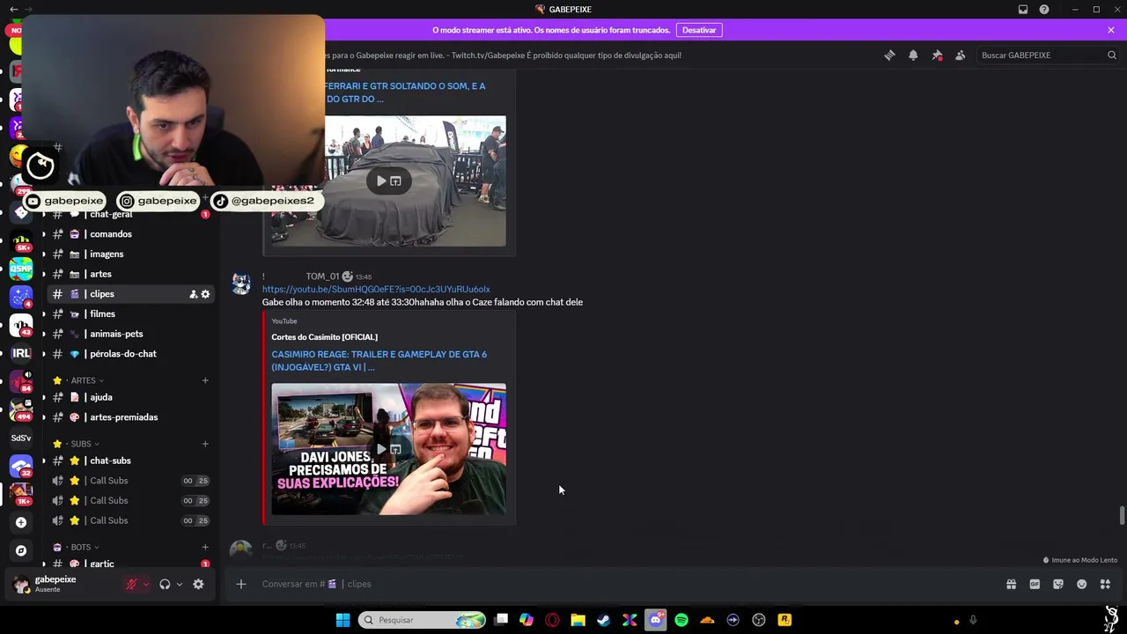Open the youtu.be link in TOM_01's message
This screenshot has width=1127, height=634.
pos(376,289)
